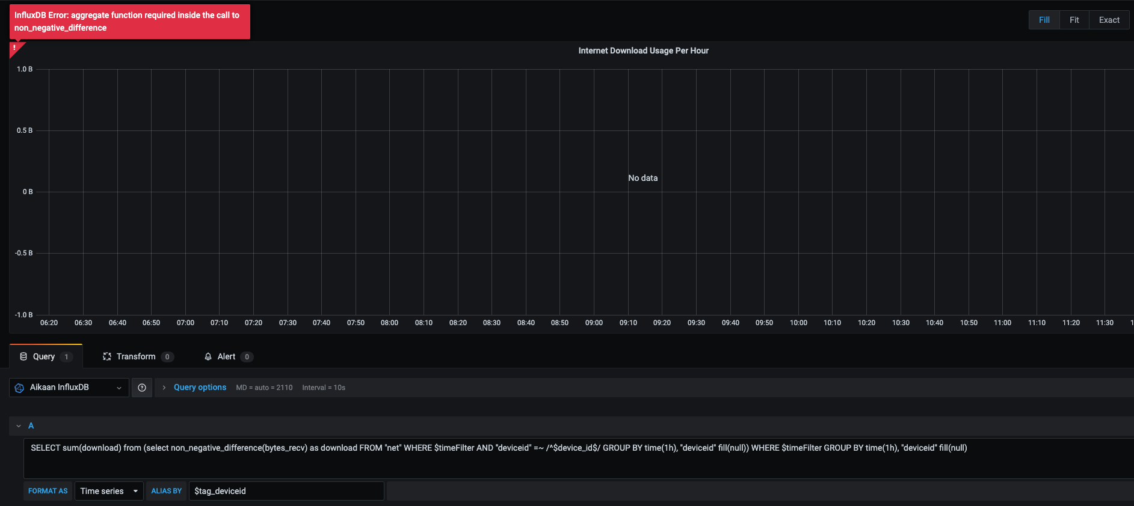Click the red panel error exclamation icon
Viewport: 1134px width, 506px height.
14,47
